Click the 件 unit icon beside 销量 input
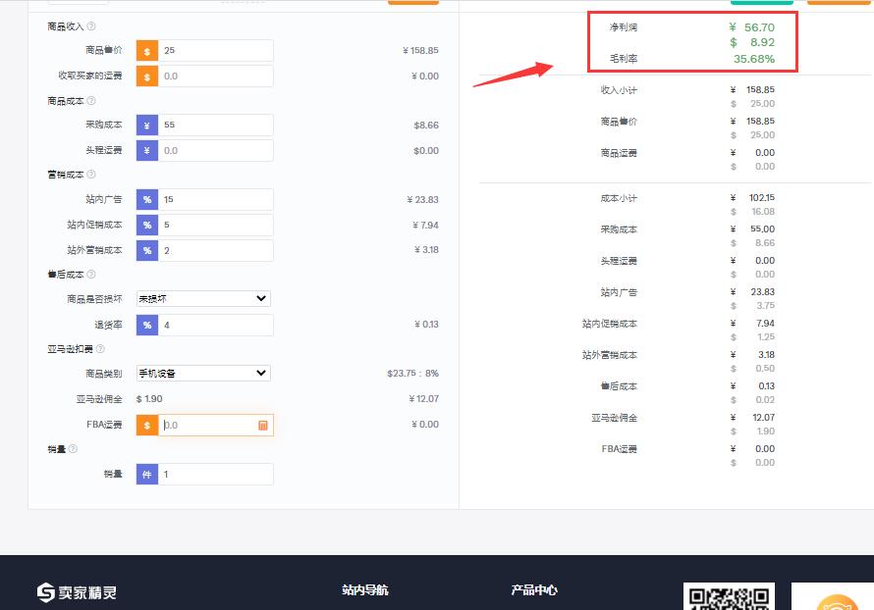Image resolution: width=874 pixels, height=610 pixels. pos(146,474)
